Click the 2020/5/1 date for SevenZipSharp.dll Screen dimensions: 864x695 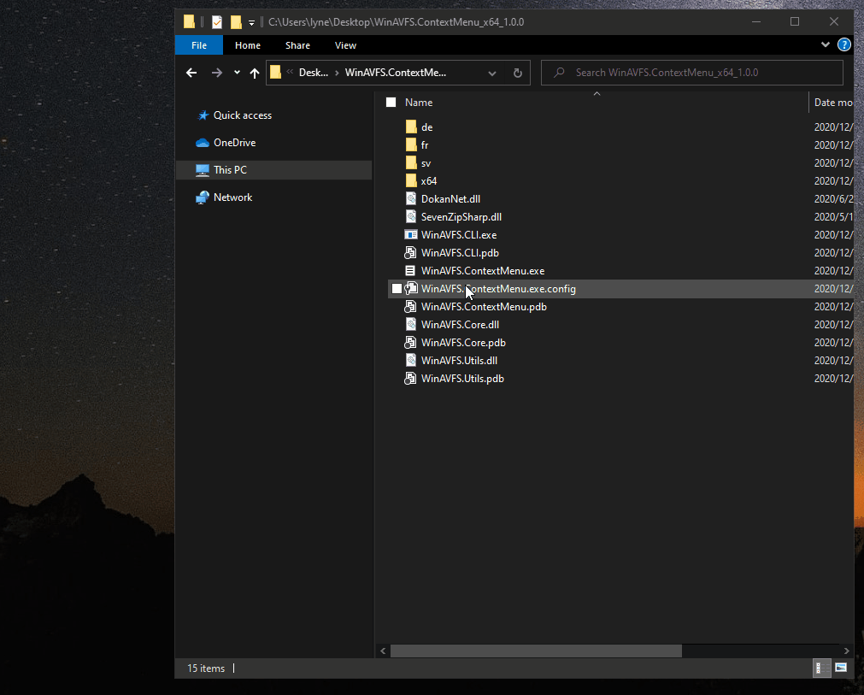833,217
